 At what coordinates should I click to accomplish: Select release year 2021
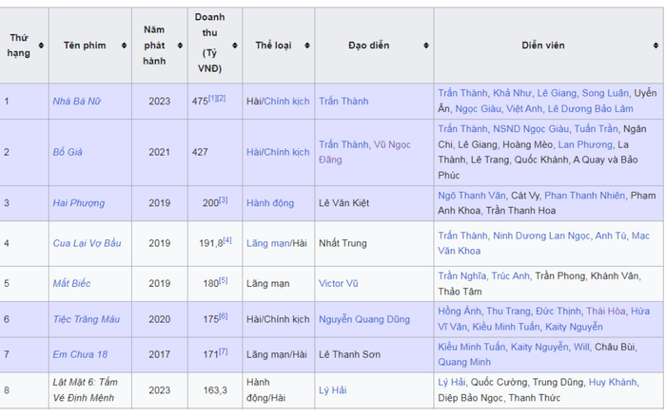coord(159,152)
